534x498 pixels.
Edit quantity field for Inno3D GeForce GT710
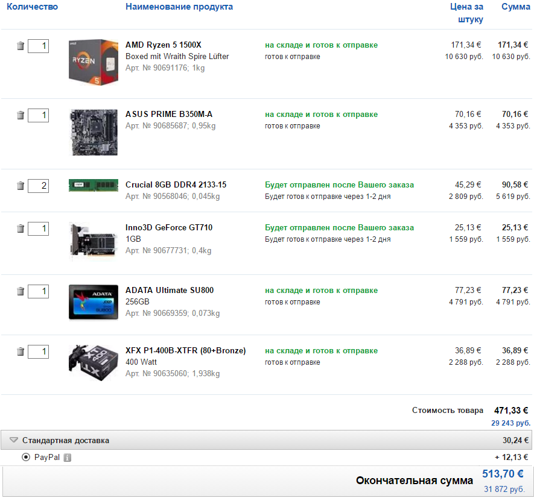point(38,229)
